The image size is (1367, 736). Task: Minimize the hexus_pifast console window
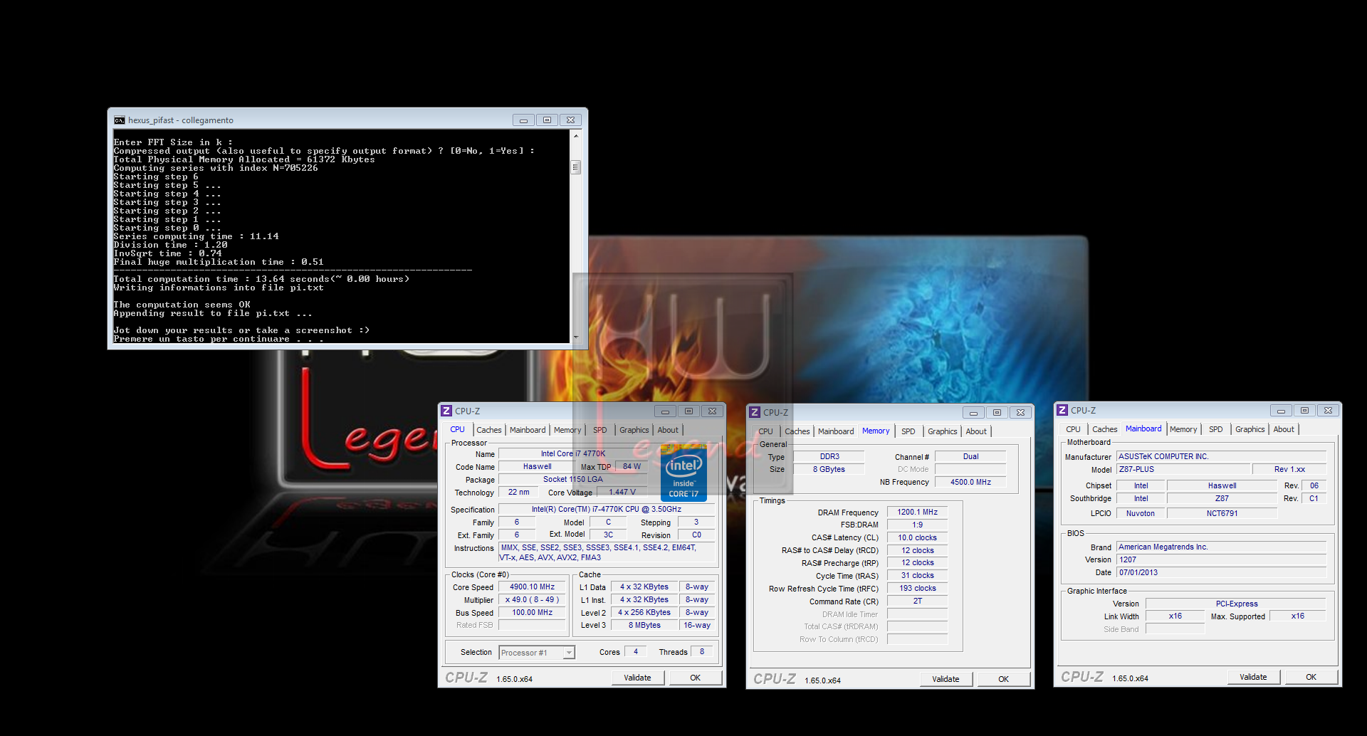(x=523, y=120)
